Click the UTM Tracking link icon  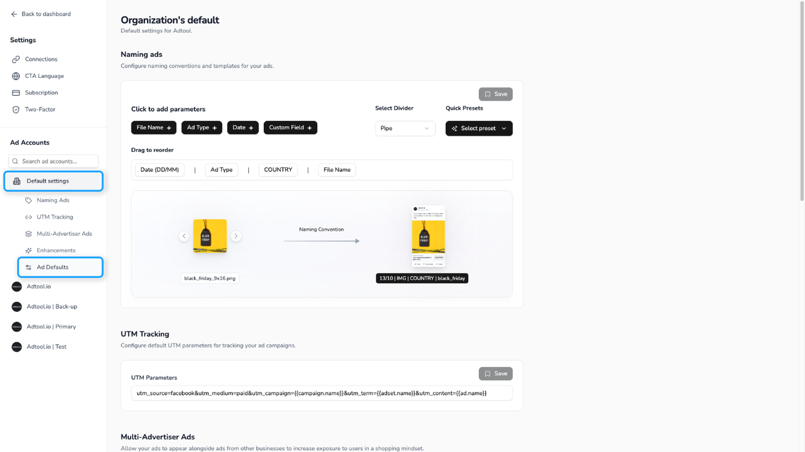click(29, 217)
